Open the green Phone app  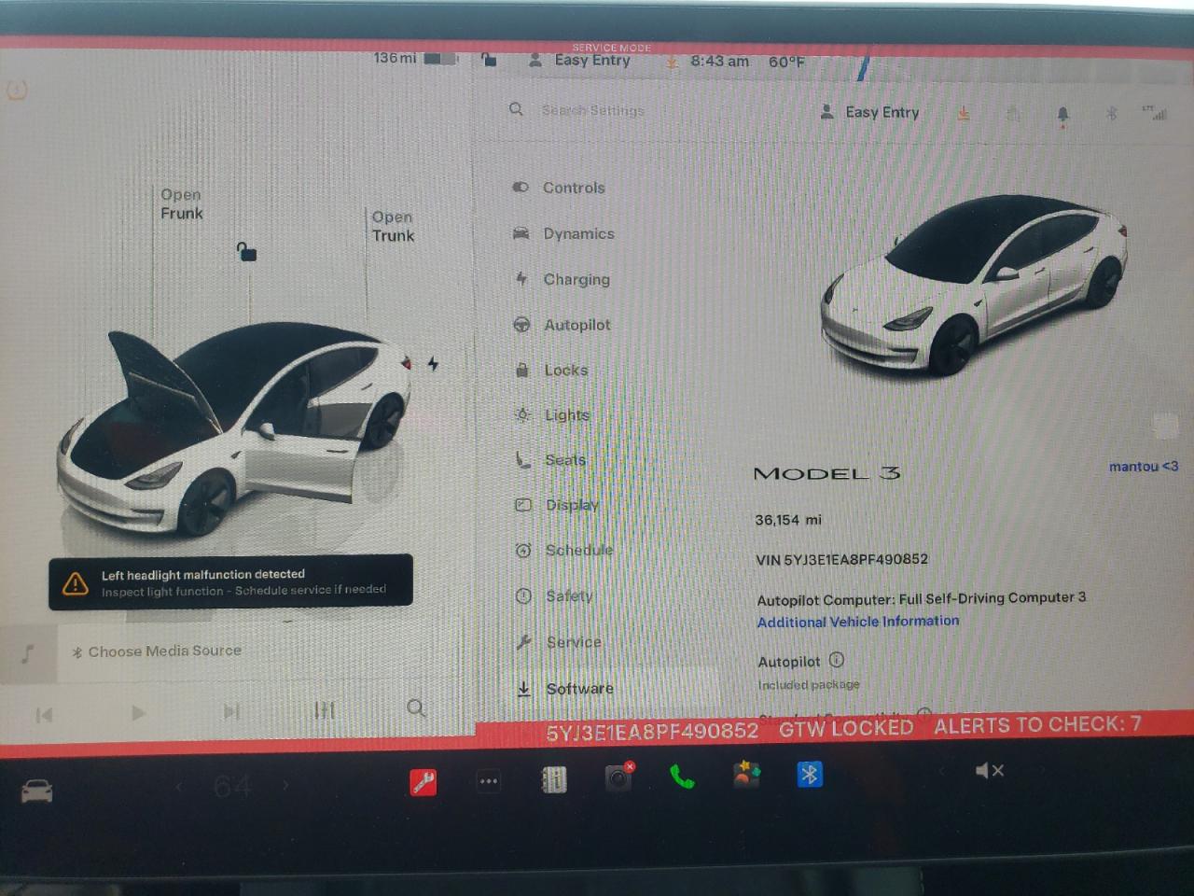(683, 777)
